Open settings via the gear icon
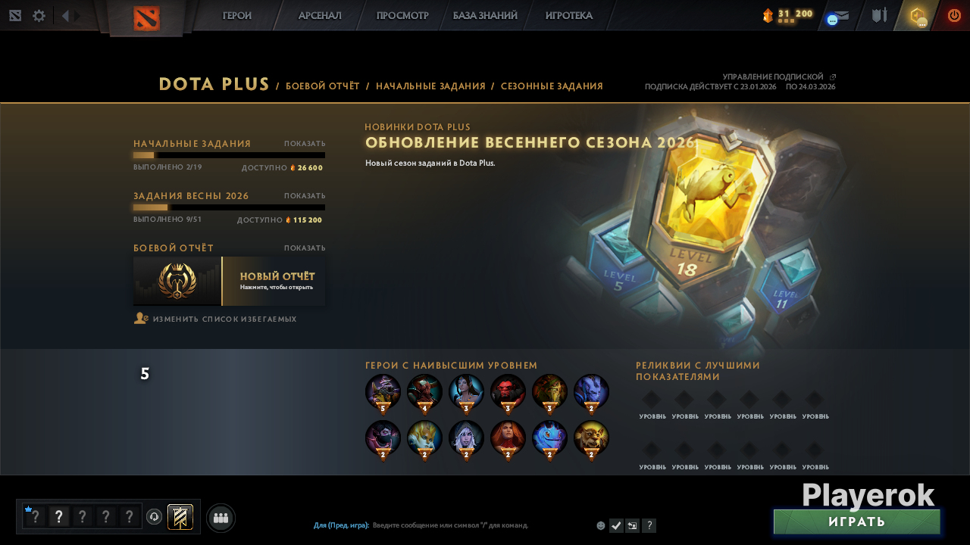The height and width of the screenshot is (545, 970). click(39, 16)
